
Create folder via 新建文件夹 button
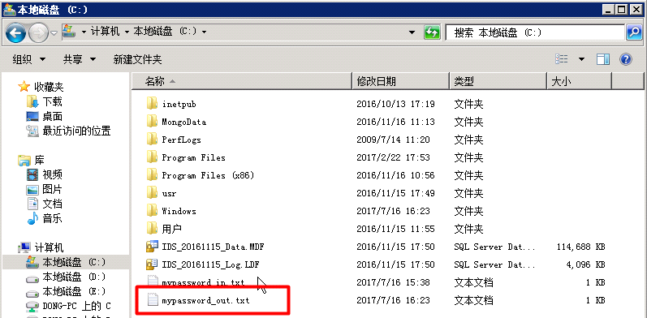click(137, 59)
